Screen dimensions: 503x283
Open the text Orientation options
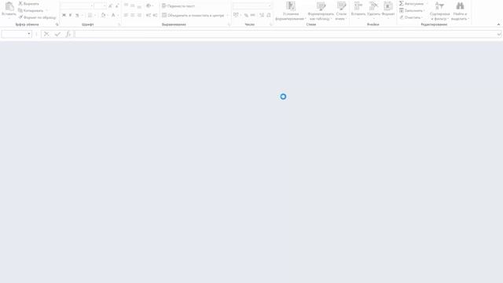click(149, 6)
